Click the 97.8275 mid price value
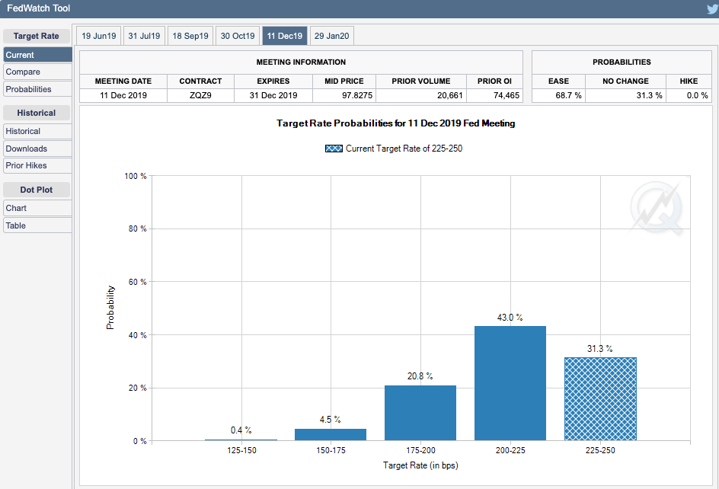Viewport: 719px width, 489px height. 357,95
